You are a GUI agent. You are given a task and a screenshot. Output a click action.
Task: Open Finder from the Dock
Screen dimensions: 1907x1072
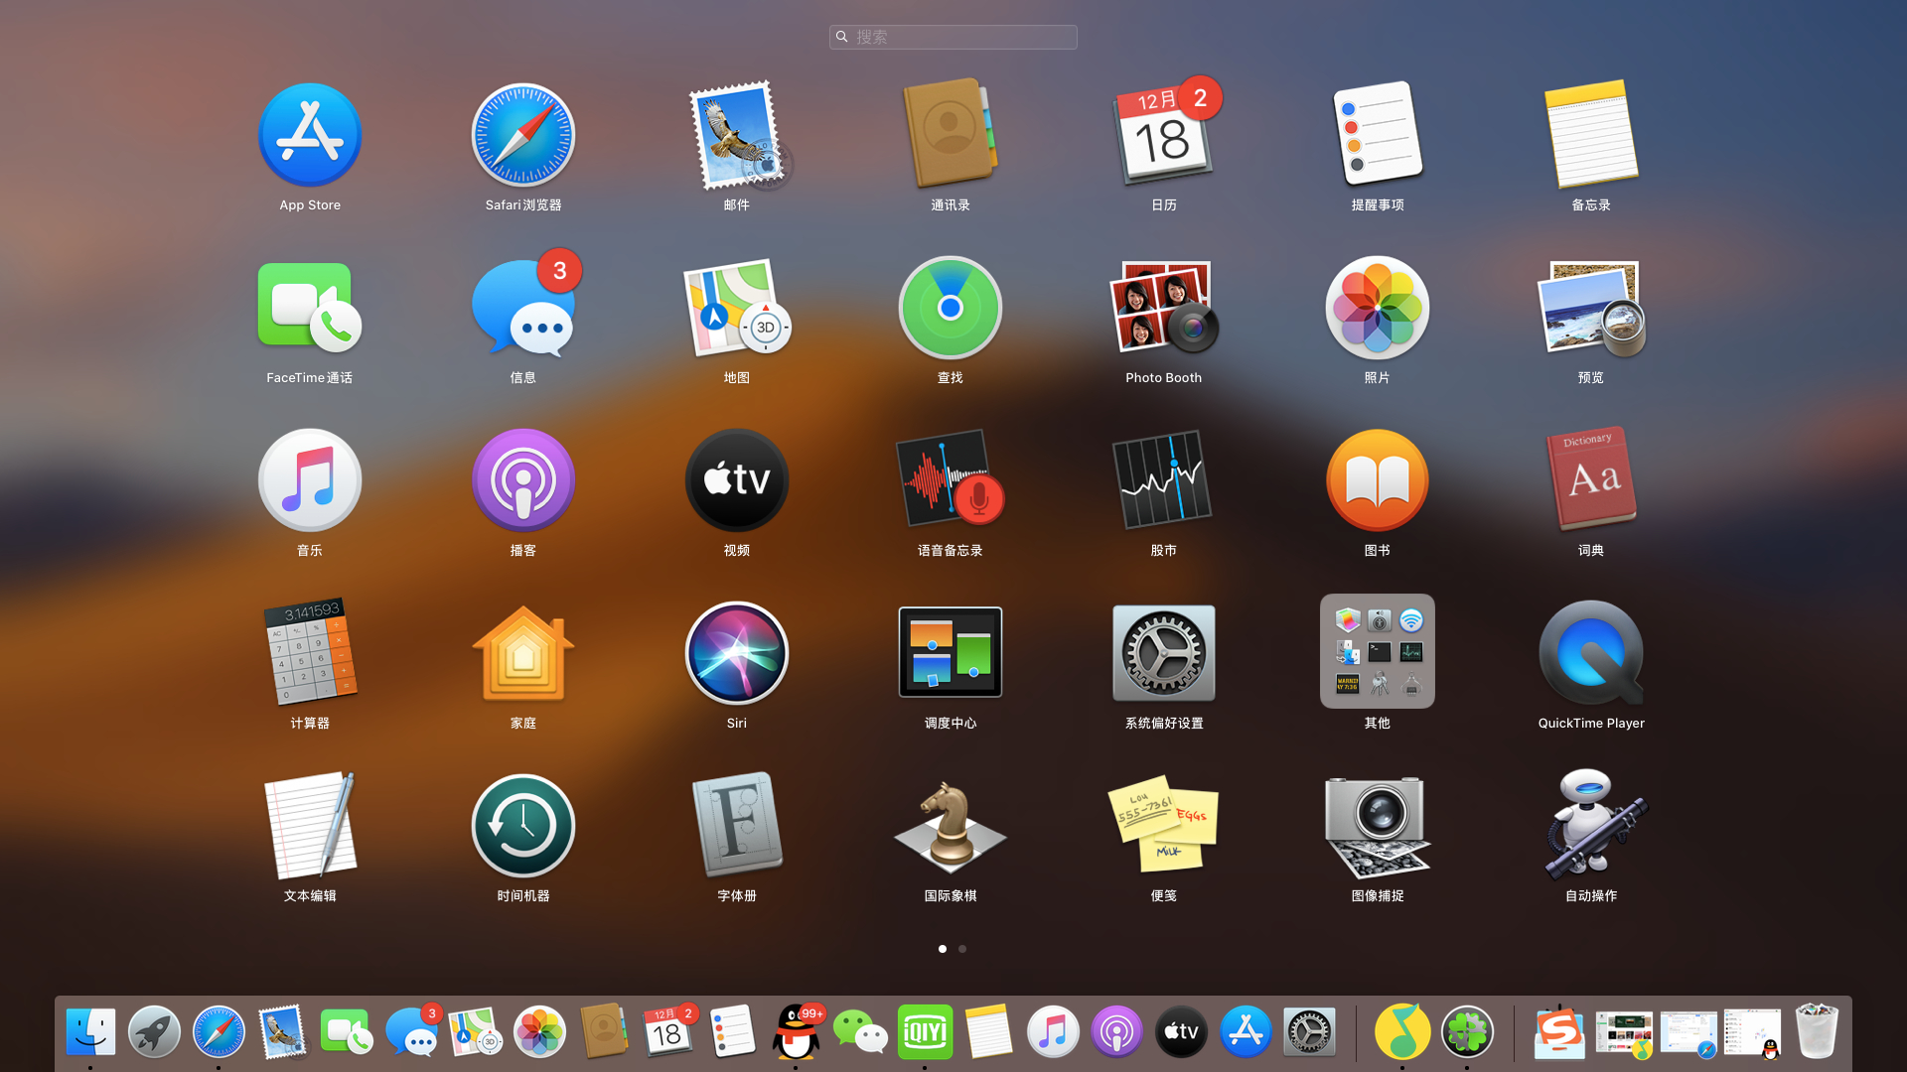point(90,1032)
